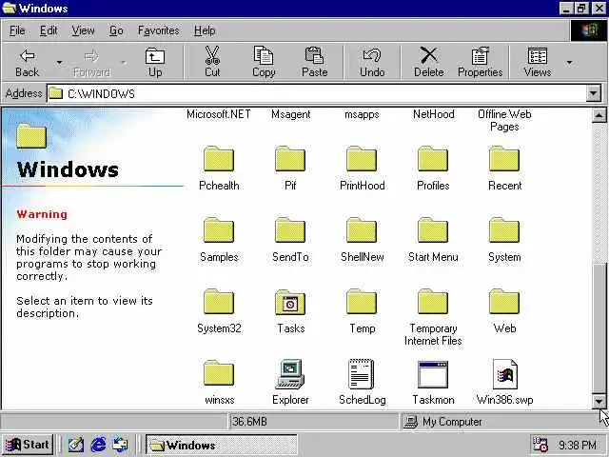Delete the item using the X icon
Viewport: 609px width, 457px height.
pyautogui.click(x=429, y=62)
